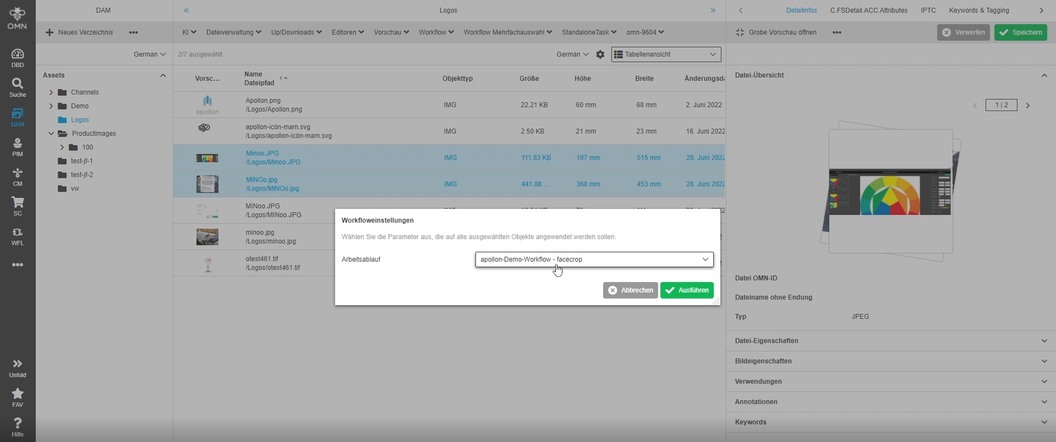The height and width of the screenshot is (442, 1056).
Task: Open the SC shopping cart module
Action: (18, 206)
